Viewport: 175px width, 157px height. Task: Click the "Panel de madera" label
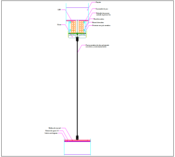(98, 19)
